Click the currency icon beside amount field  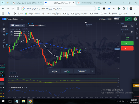(x=132, y=32)
